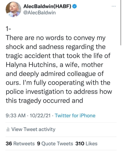Screen dimensions: 122x152
Task: Click the retweet count number 36
Action: 9,144
